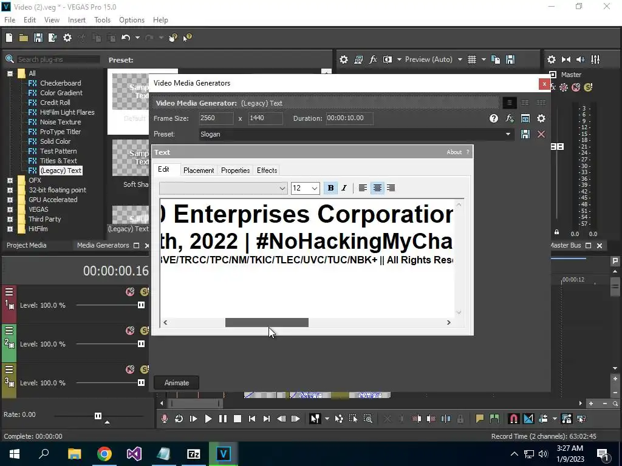This screenshot has width=622, height=466.
Task: Switch to the Project Media panel tab
Action: 26,245
